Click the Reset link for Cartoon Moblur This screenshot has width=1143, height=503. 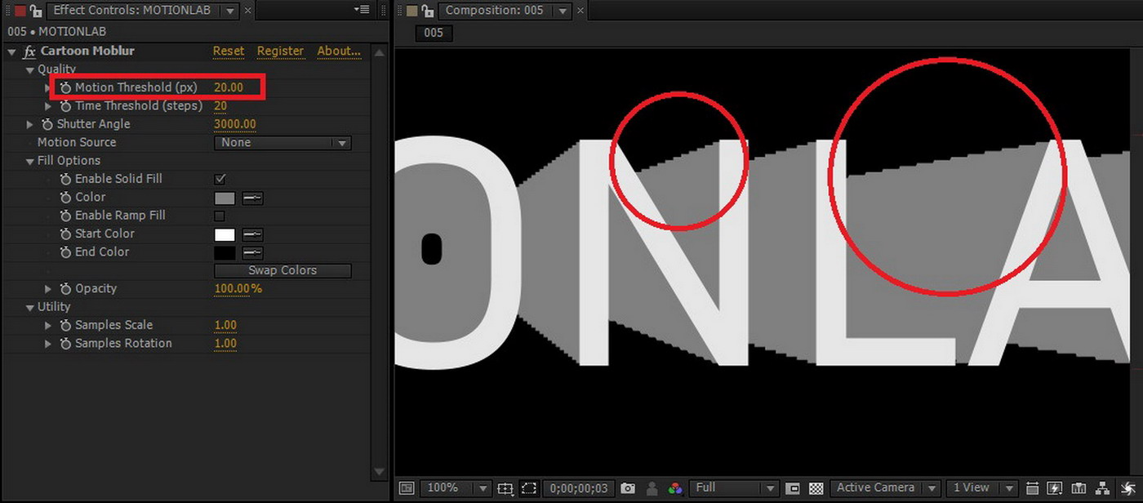228,51
